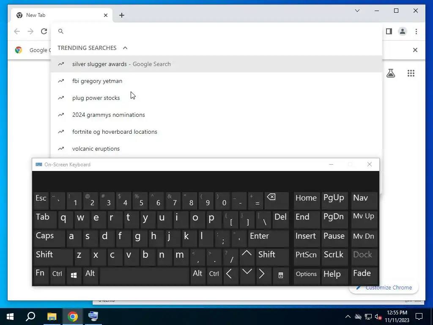Tap the right arrow key on the keyboard
Viewport: 433px width, 325px height.
pos(263,276)
